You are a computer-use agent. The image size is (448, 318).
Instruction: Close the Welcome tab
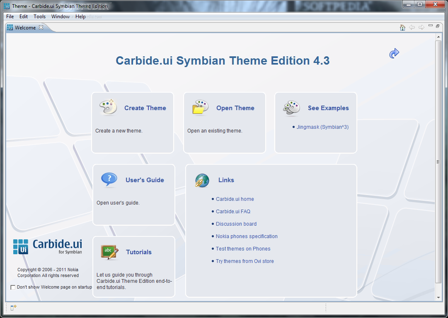(x=41, y=27)
